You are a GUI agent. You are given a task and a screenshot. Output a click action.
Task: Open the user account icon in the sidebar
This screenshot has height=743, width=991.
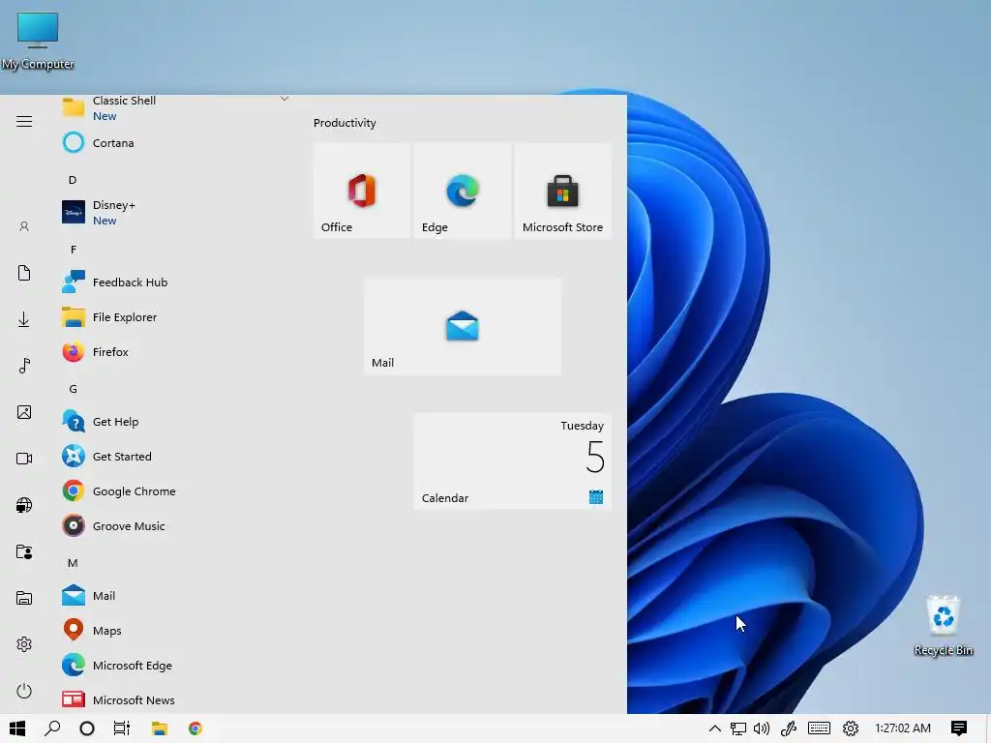[x=24, y=226]
